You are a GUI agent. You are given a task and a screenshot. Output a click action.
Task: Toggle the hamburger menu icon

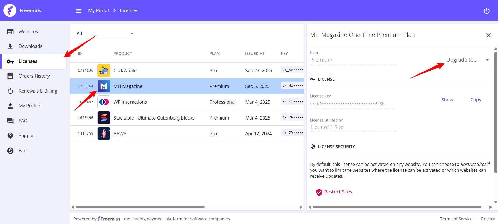point(78,11)
